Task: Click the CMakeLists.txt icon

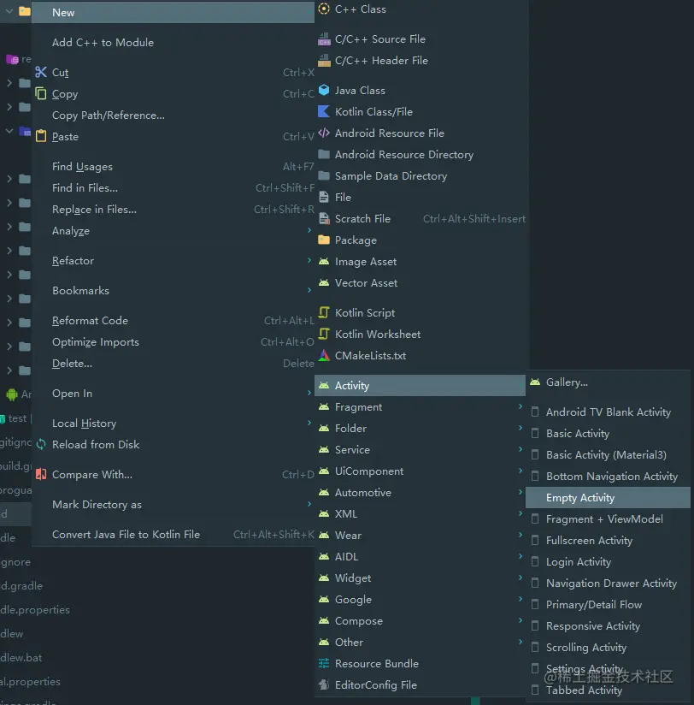Action: click(324, 355)
